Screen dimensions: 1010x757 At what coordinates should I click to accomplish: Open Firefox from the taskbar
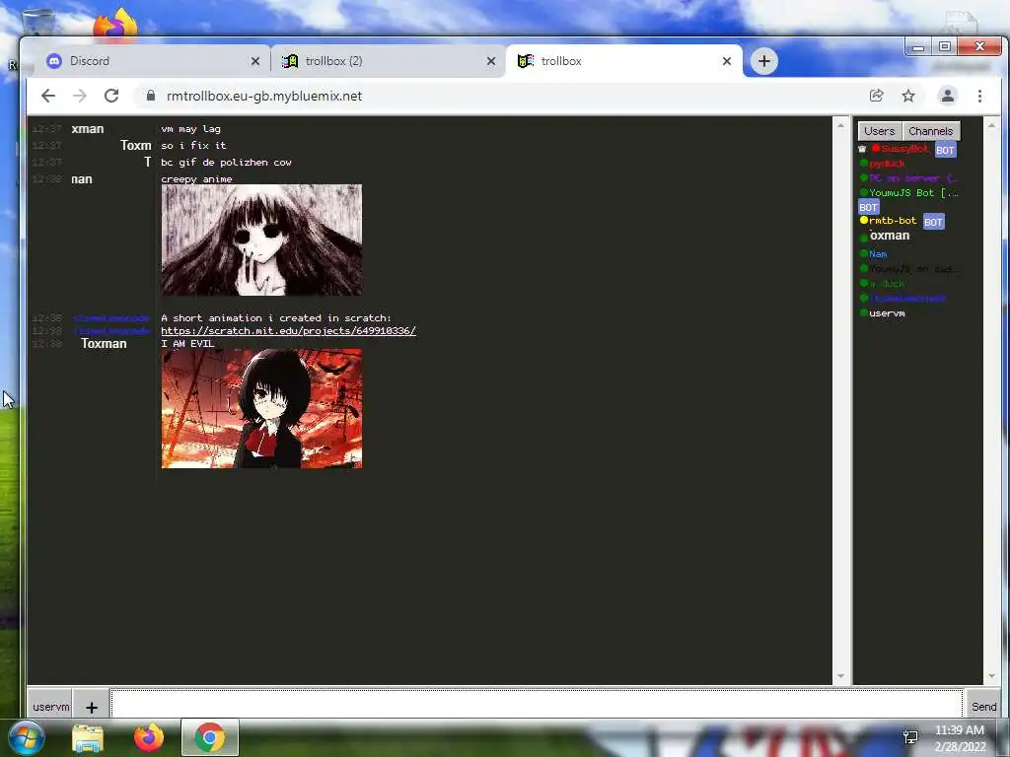(149, 737)
